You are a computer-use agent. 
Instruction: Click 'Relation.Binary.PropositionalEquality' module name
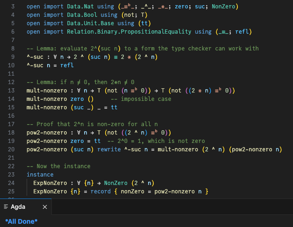coord(129,32)
